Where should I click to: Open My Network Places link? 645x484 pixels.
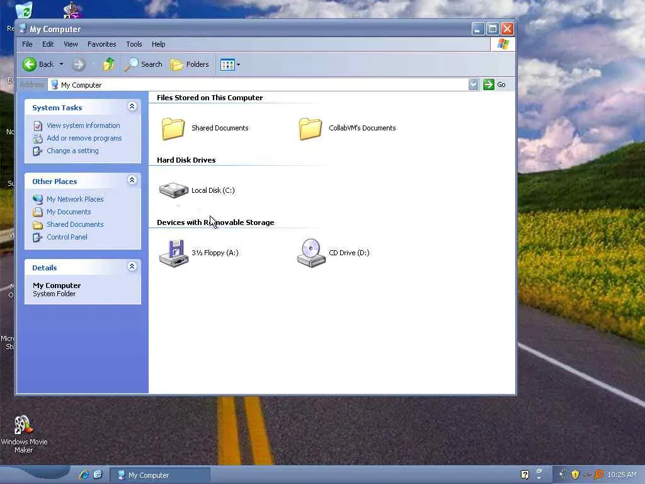point(75,199)
